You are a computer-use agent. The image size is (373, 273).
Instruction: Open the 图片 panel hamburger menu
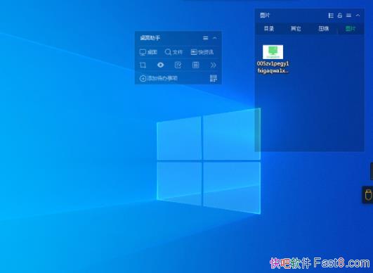pos(348,15)
